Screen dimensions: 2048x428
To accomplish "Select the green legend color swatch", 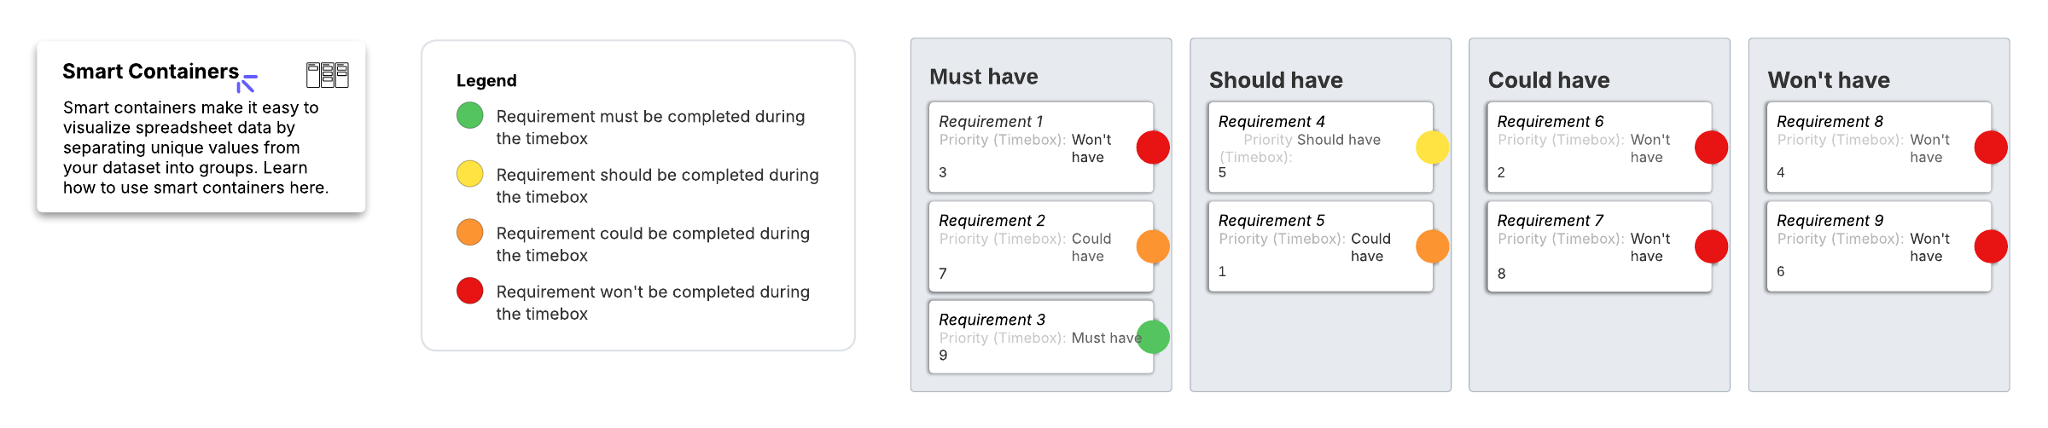I will coord(469,115).
